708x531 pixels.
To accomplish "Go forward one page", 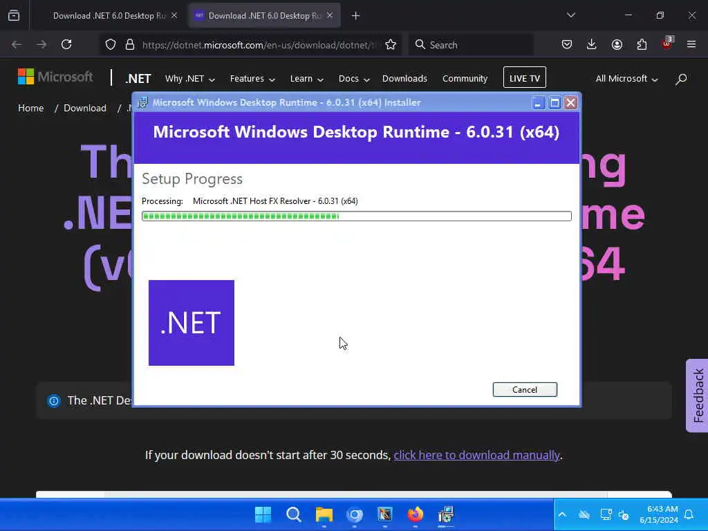I will click(41, 45).
